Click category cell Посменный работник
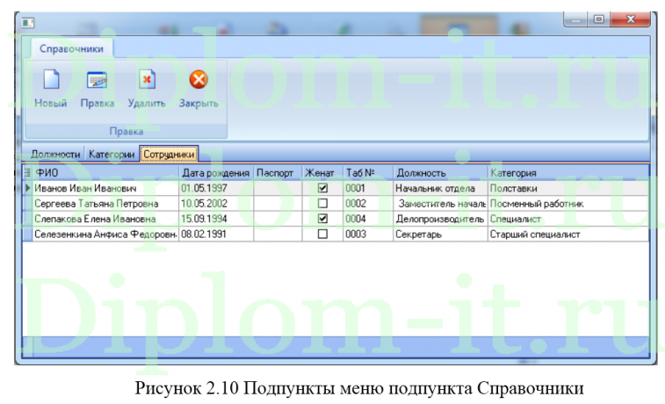Image resolution: width=665 pixels, height=404 pixels. (x=568, y=204)
